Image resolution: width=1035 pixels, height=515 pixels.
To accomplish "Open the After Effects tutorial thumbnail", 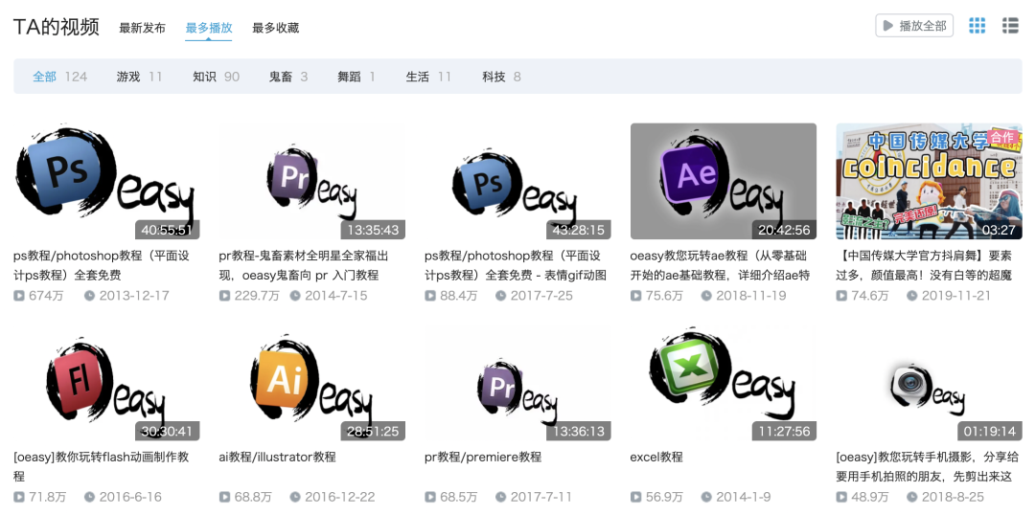I will [x=724, y=181].
